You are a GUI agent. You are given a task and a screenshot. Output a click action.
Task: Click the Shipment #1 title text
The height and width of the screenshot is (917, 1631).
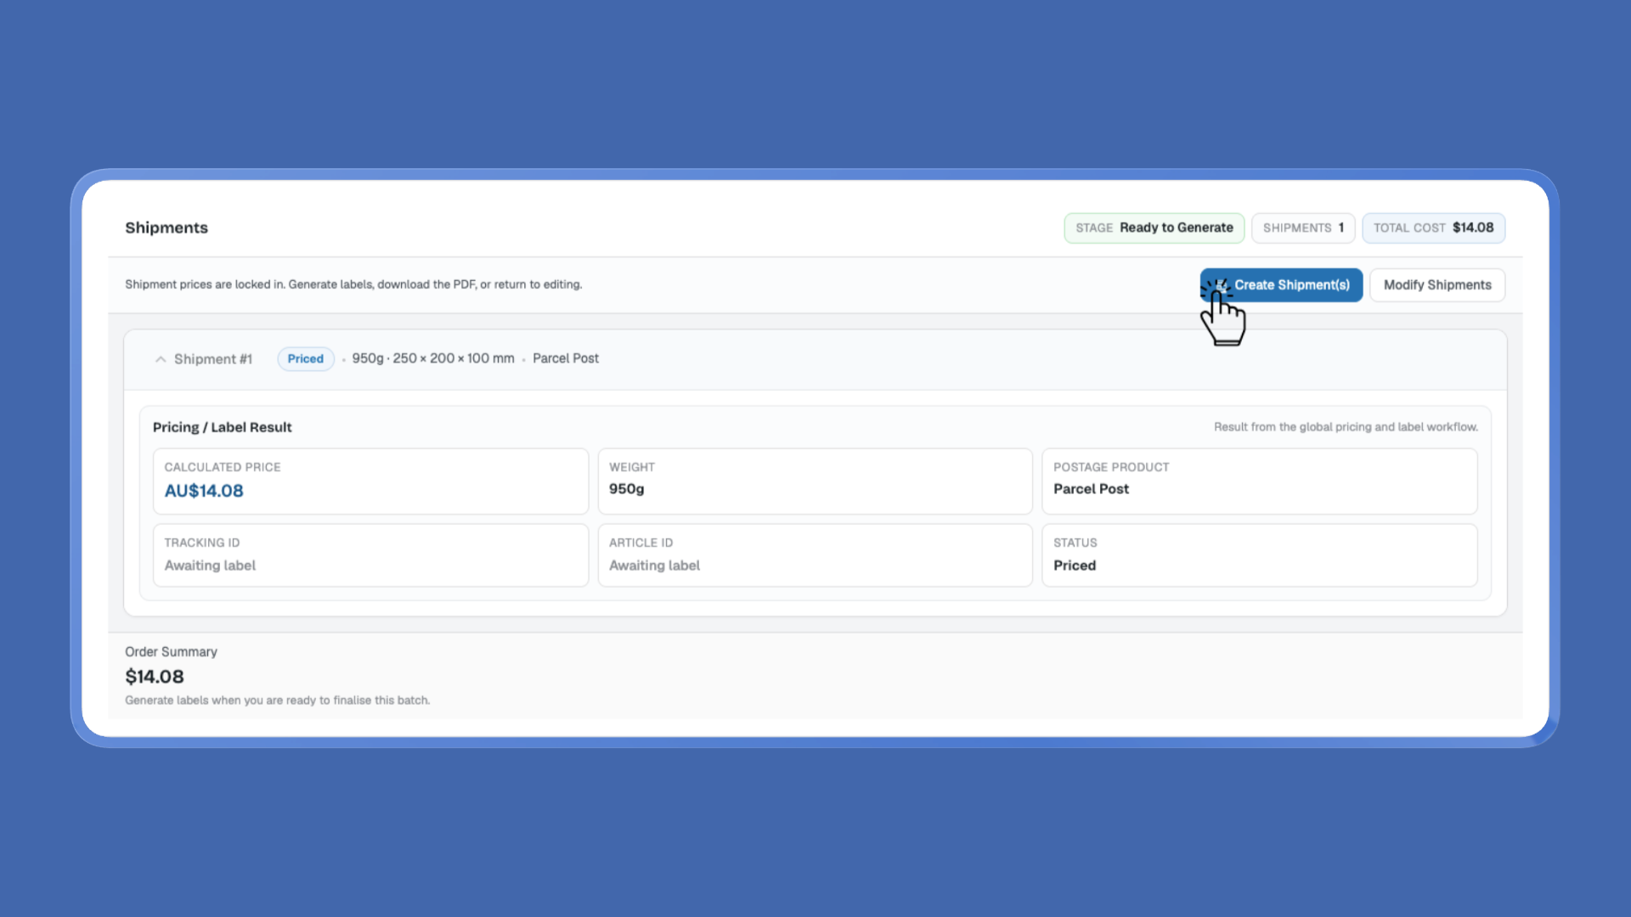[x=213, y=359]
